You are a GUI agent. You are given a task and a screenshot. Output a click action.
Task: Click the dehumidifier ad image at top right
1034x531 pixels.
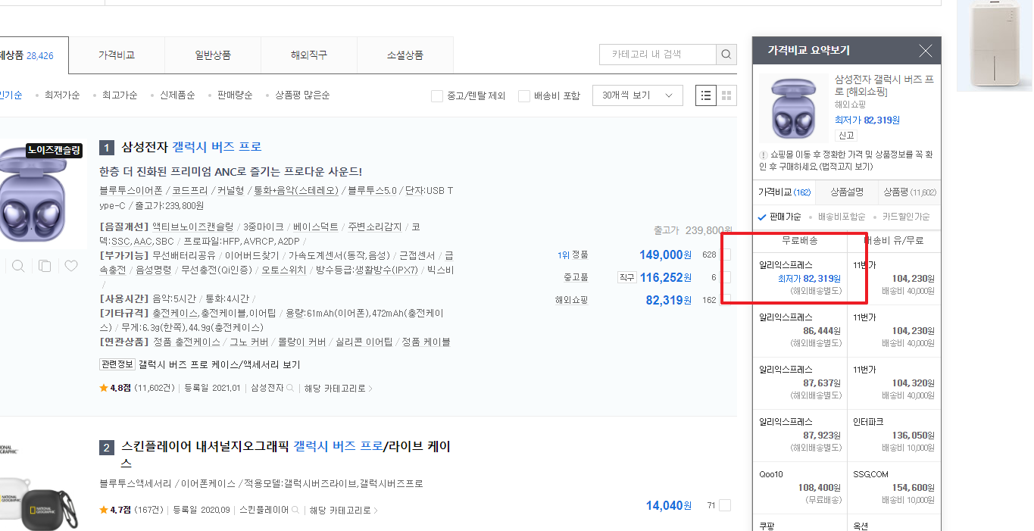pos(995,45)
